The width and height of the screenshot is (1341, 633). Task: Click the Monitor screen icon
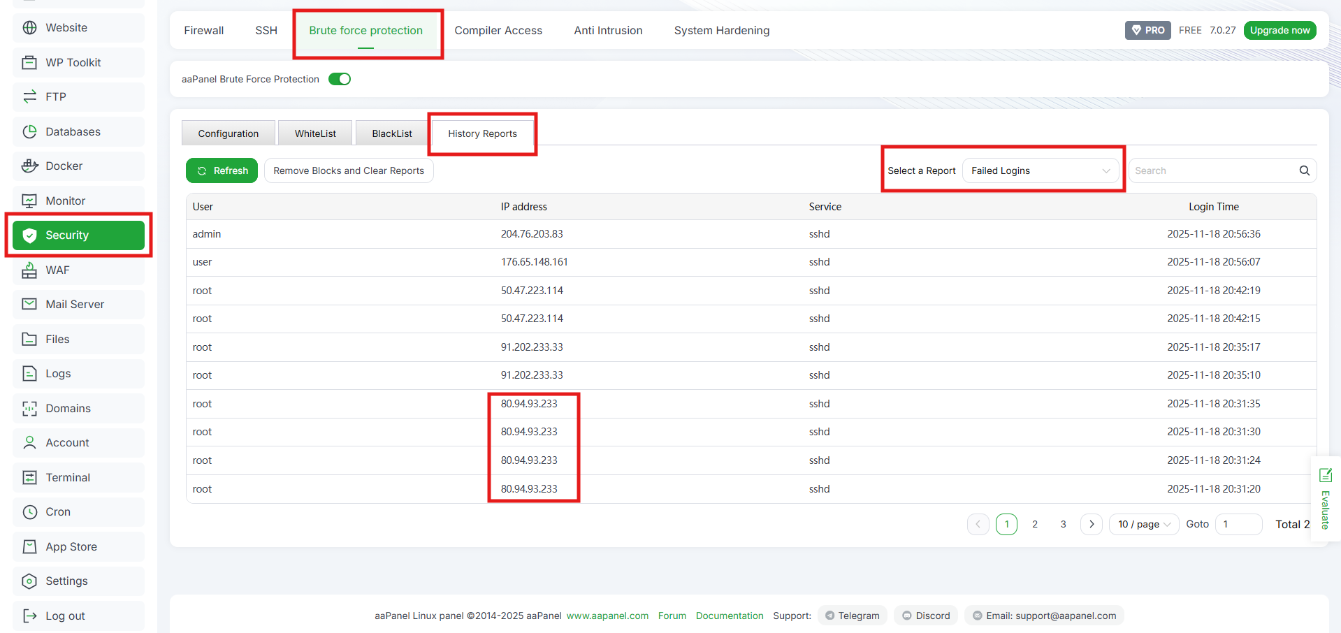pos(29,201)
